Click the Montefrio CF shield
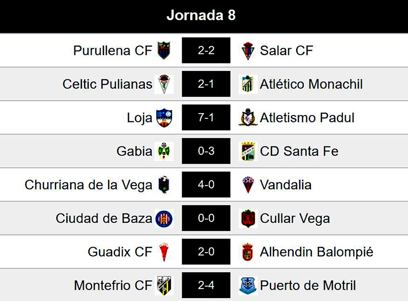This screenshot has height=301, width=408. pyautogui.click(x=164, y=285)
